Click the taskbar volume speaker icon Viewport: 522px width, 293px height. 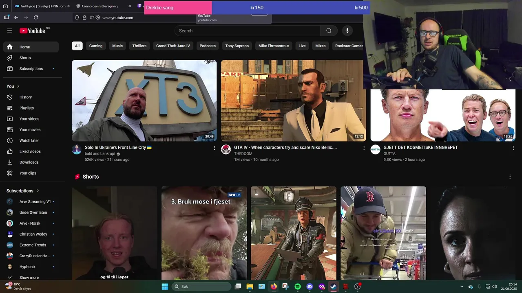pos(494,286)
